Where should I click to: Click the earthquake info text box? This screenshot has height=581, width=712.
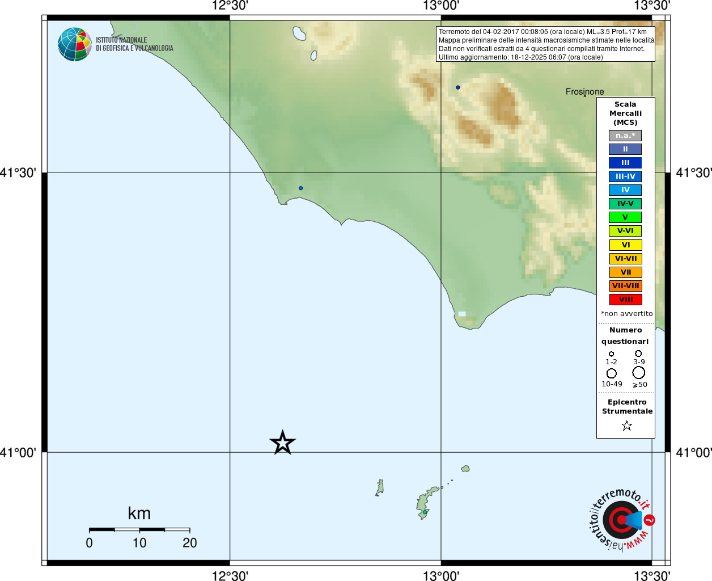click(x=545, y=44)
